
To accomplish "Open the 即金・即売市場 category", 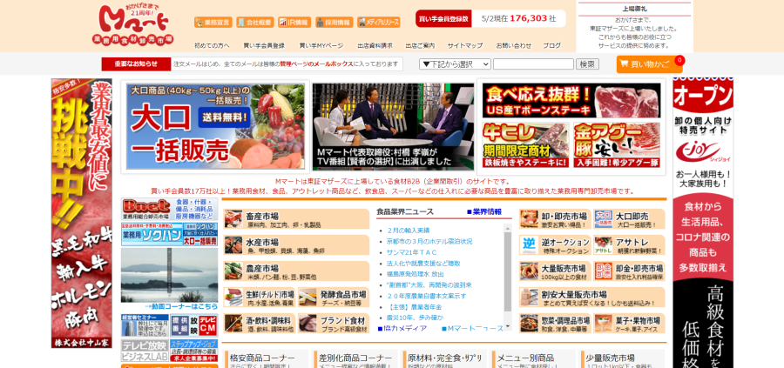I will click(x=629, y=271).
